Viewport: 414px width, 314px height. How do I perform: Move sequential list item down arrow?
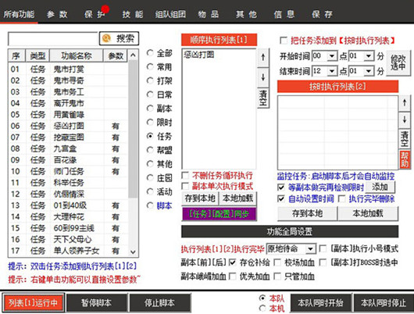[263, 77]
